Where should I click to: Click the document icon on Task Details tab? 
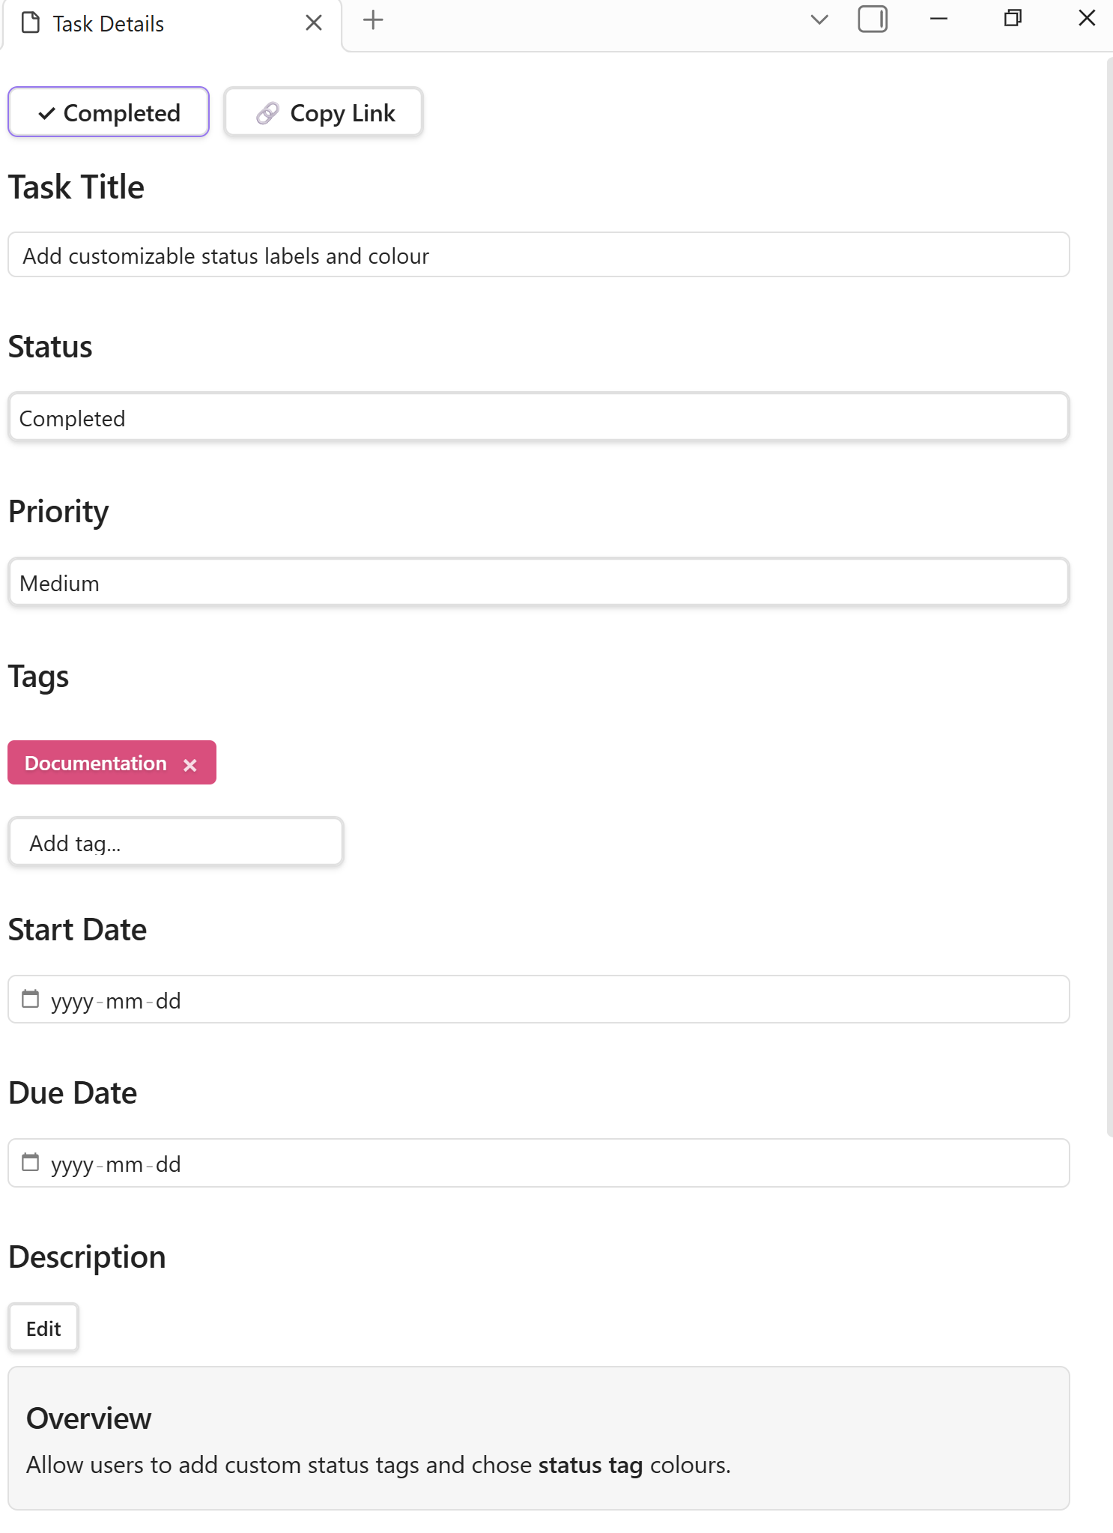[31, 23]
